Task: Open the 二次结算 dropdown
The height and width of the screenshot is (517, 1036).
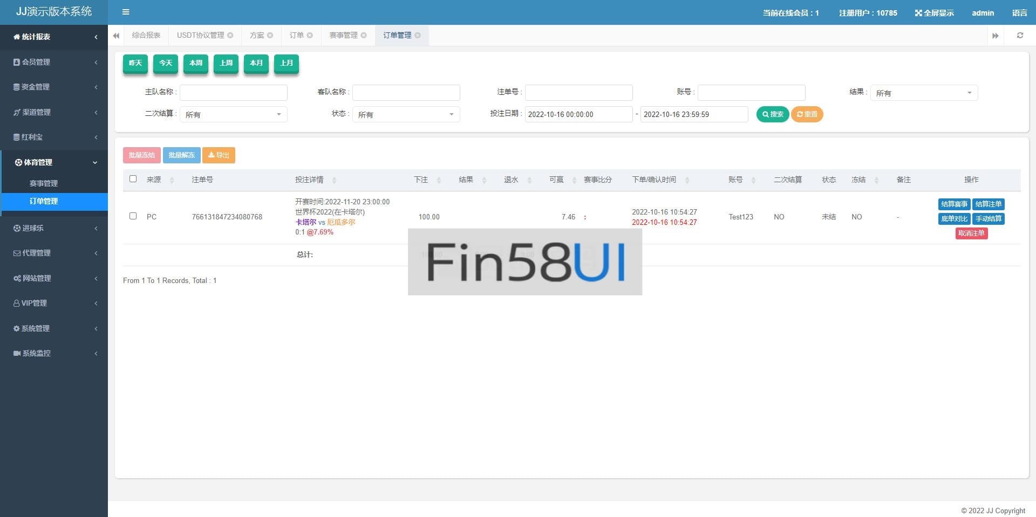Action: [233, 114]
